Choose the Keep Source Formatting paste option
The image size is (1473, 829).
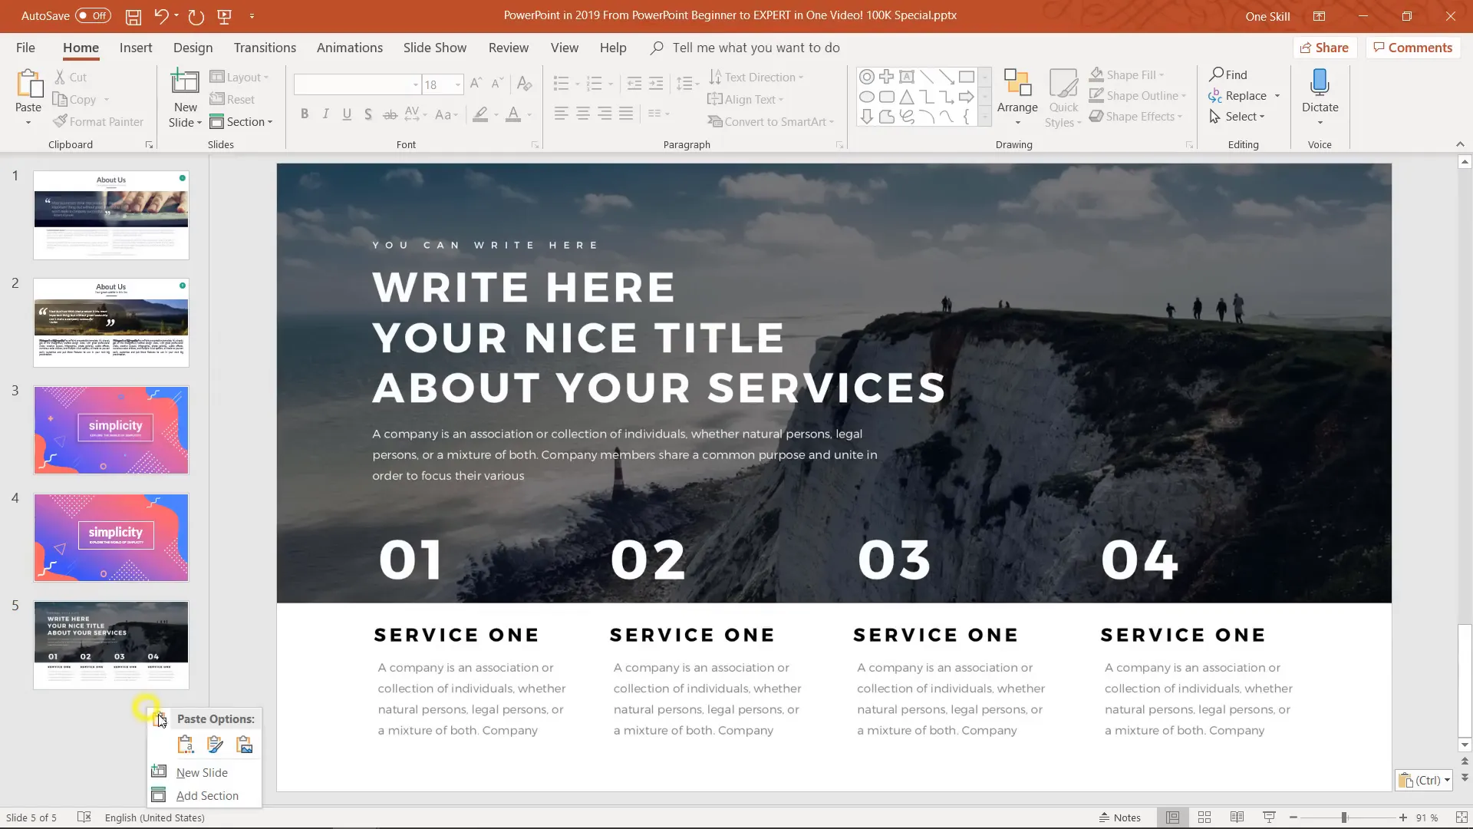tap(216, 745)
